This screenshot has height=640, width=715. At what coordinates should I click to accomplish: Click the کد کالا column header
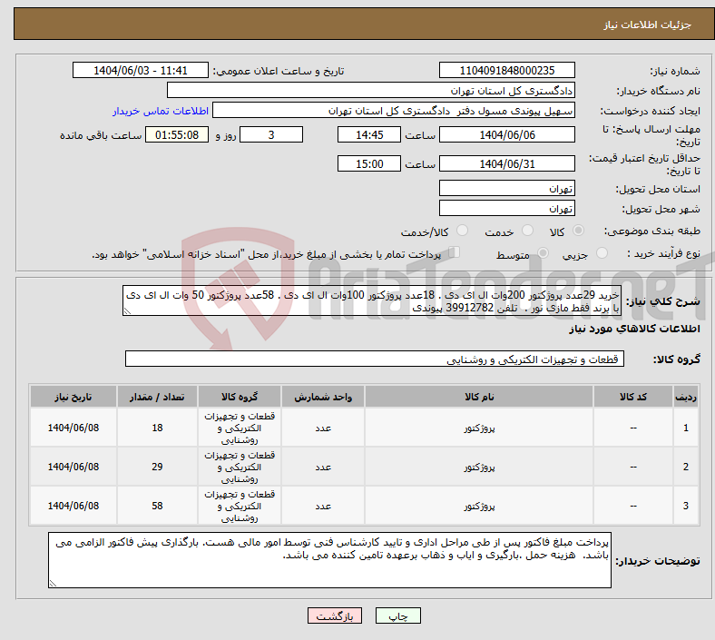click(633, 397)
